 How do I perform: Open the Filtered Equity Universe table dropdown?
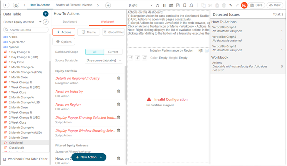40,22
